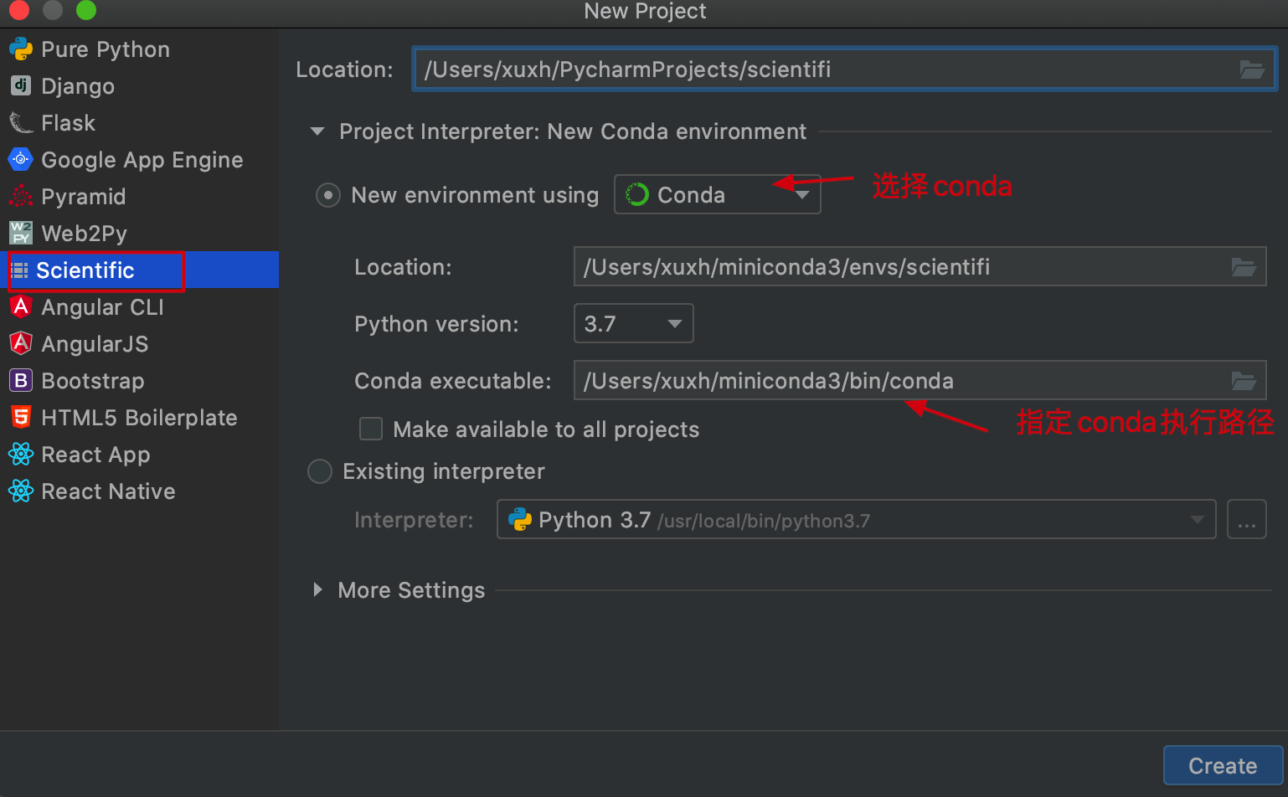Click the Angular CLI icon
Image resolution: width=1288 pixels, height=797 pixels.
21,306
